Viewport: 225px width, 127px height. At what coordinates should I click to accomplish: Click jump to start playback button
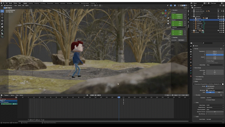91,95
